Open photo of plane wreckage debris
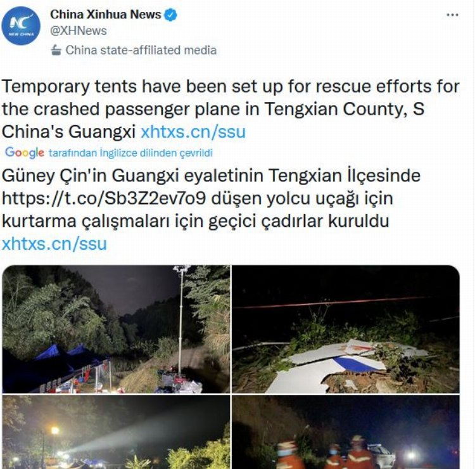The width and height of the screenshot is (475, 469). (346, 329)
